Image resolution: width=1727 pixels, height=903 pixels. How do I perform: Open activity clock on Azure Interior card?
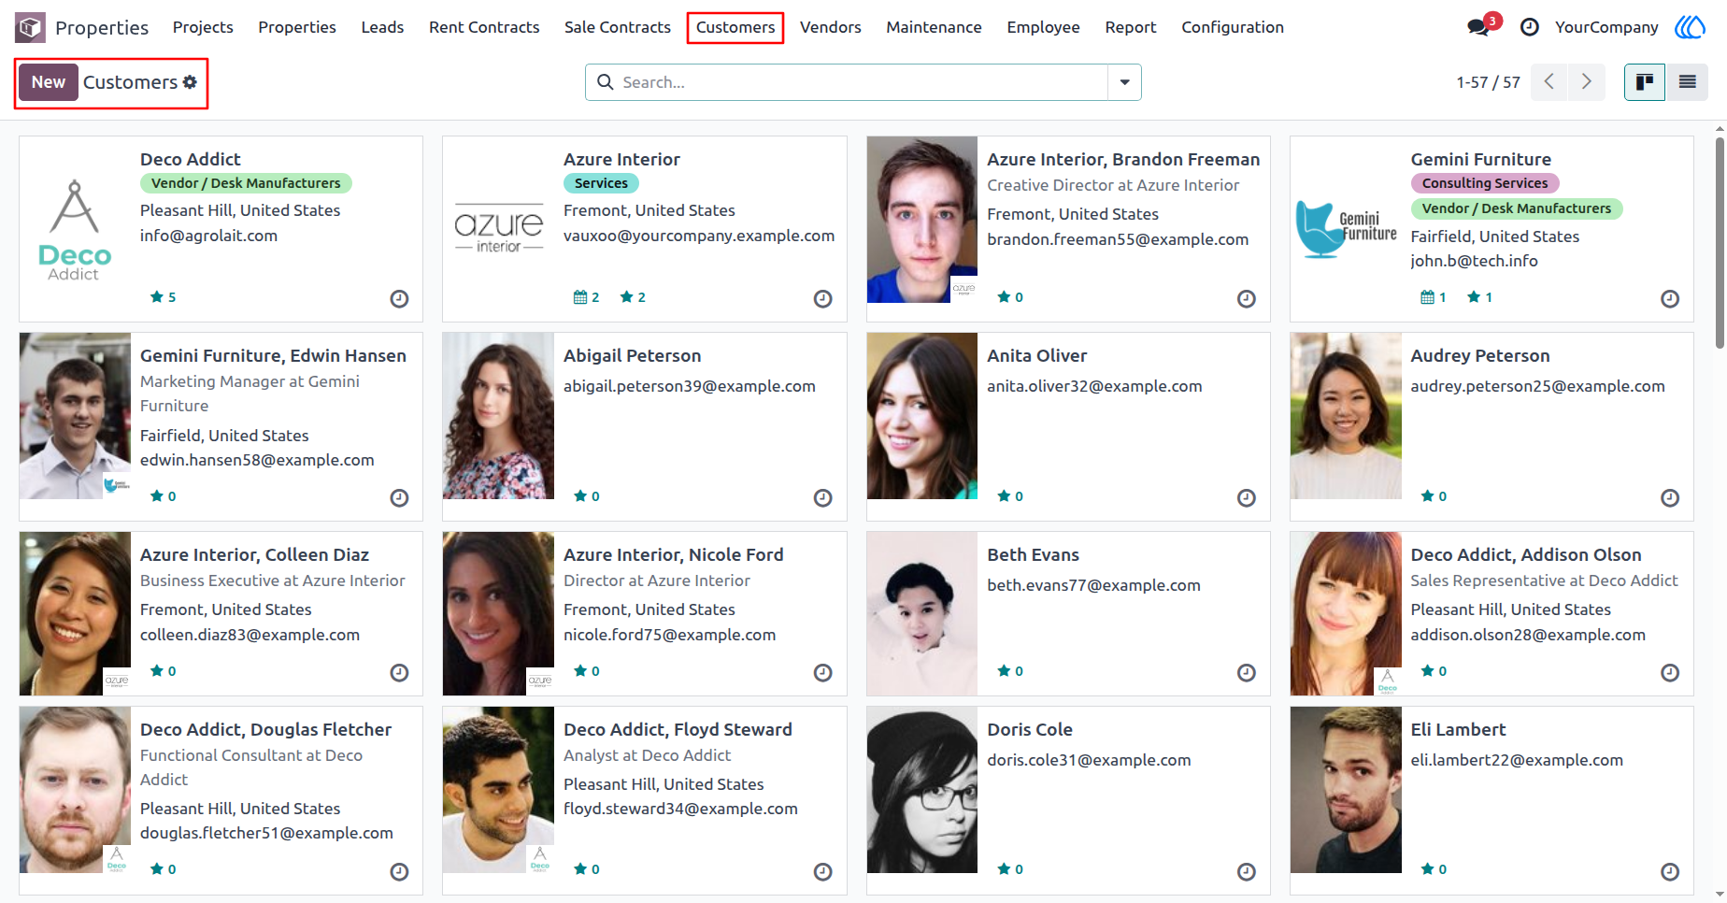pyautogui.click(x=822, y=299)
